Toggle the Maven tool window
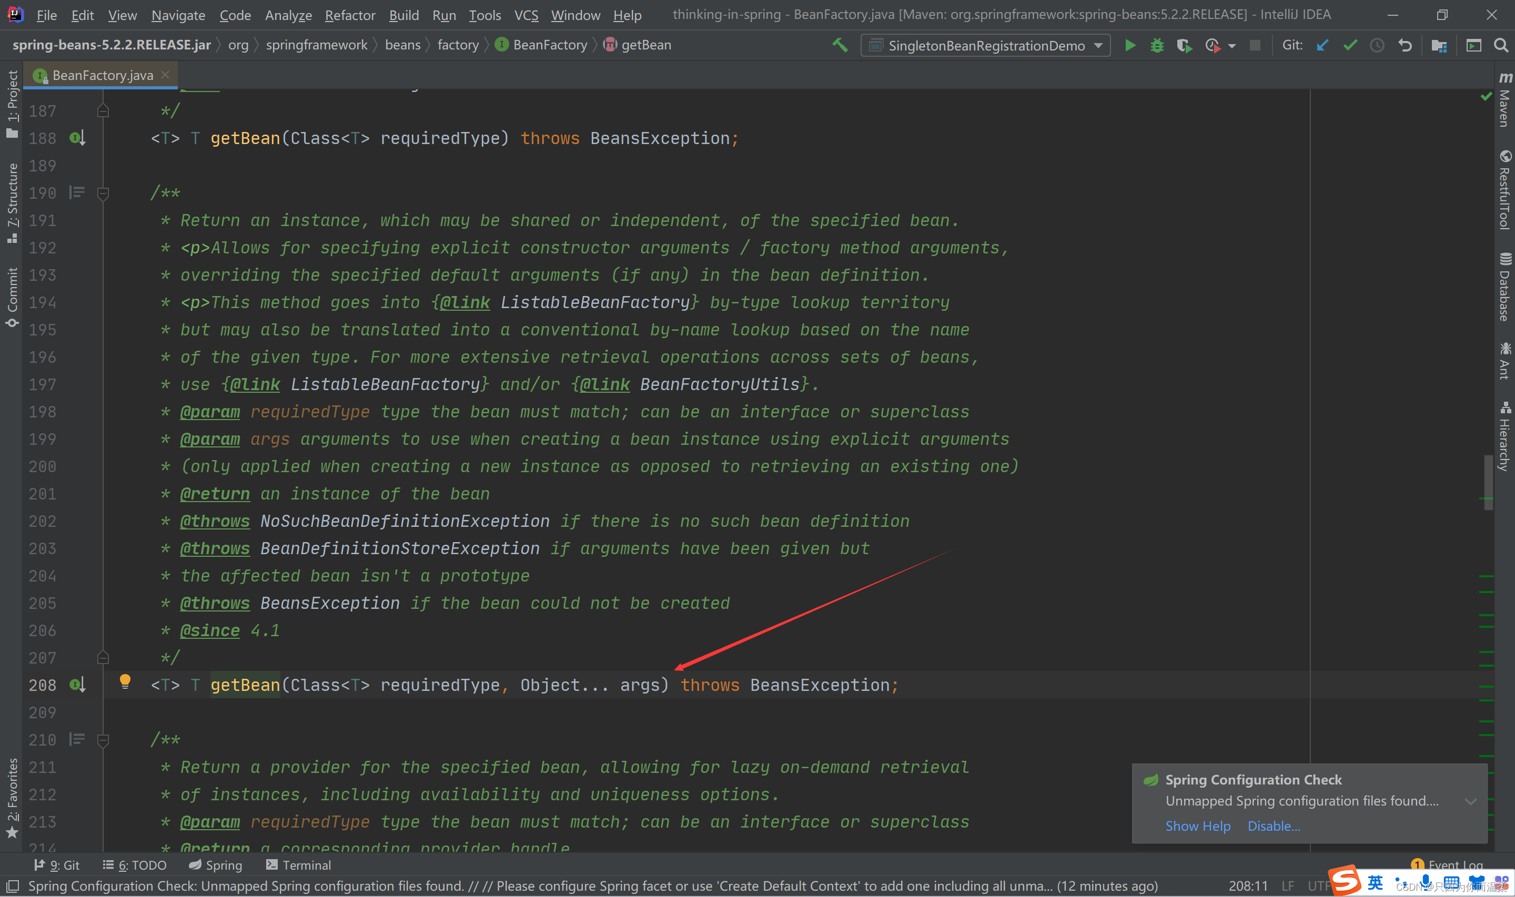Image resolution: width=1515 pixels, height=897 pixels. [1504, 100]
